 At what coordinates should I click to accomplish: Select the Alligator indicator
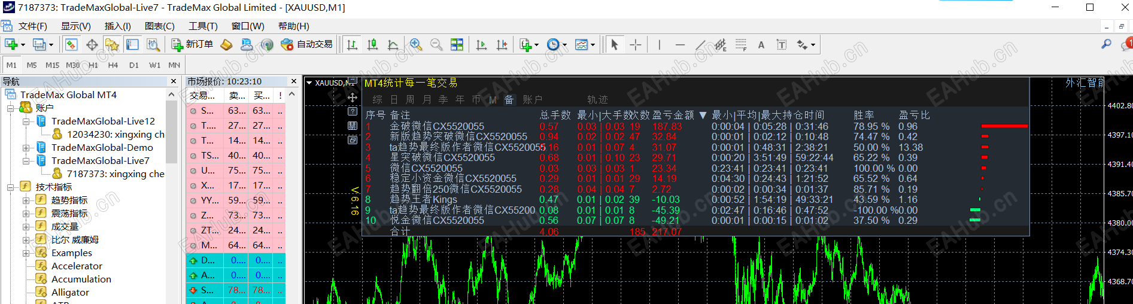(70, 293)
